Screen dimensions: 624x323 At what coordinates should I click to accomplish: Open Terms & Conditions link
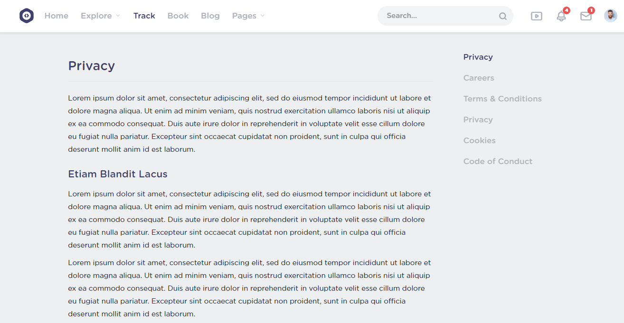502,99
